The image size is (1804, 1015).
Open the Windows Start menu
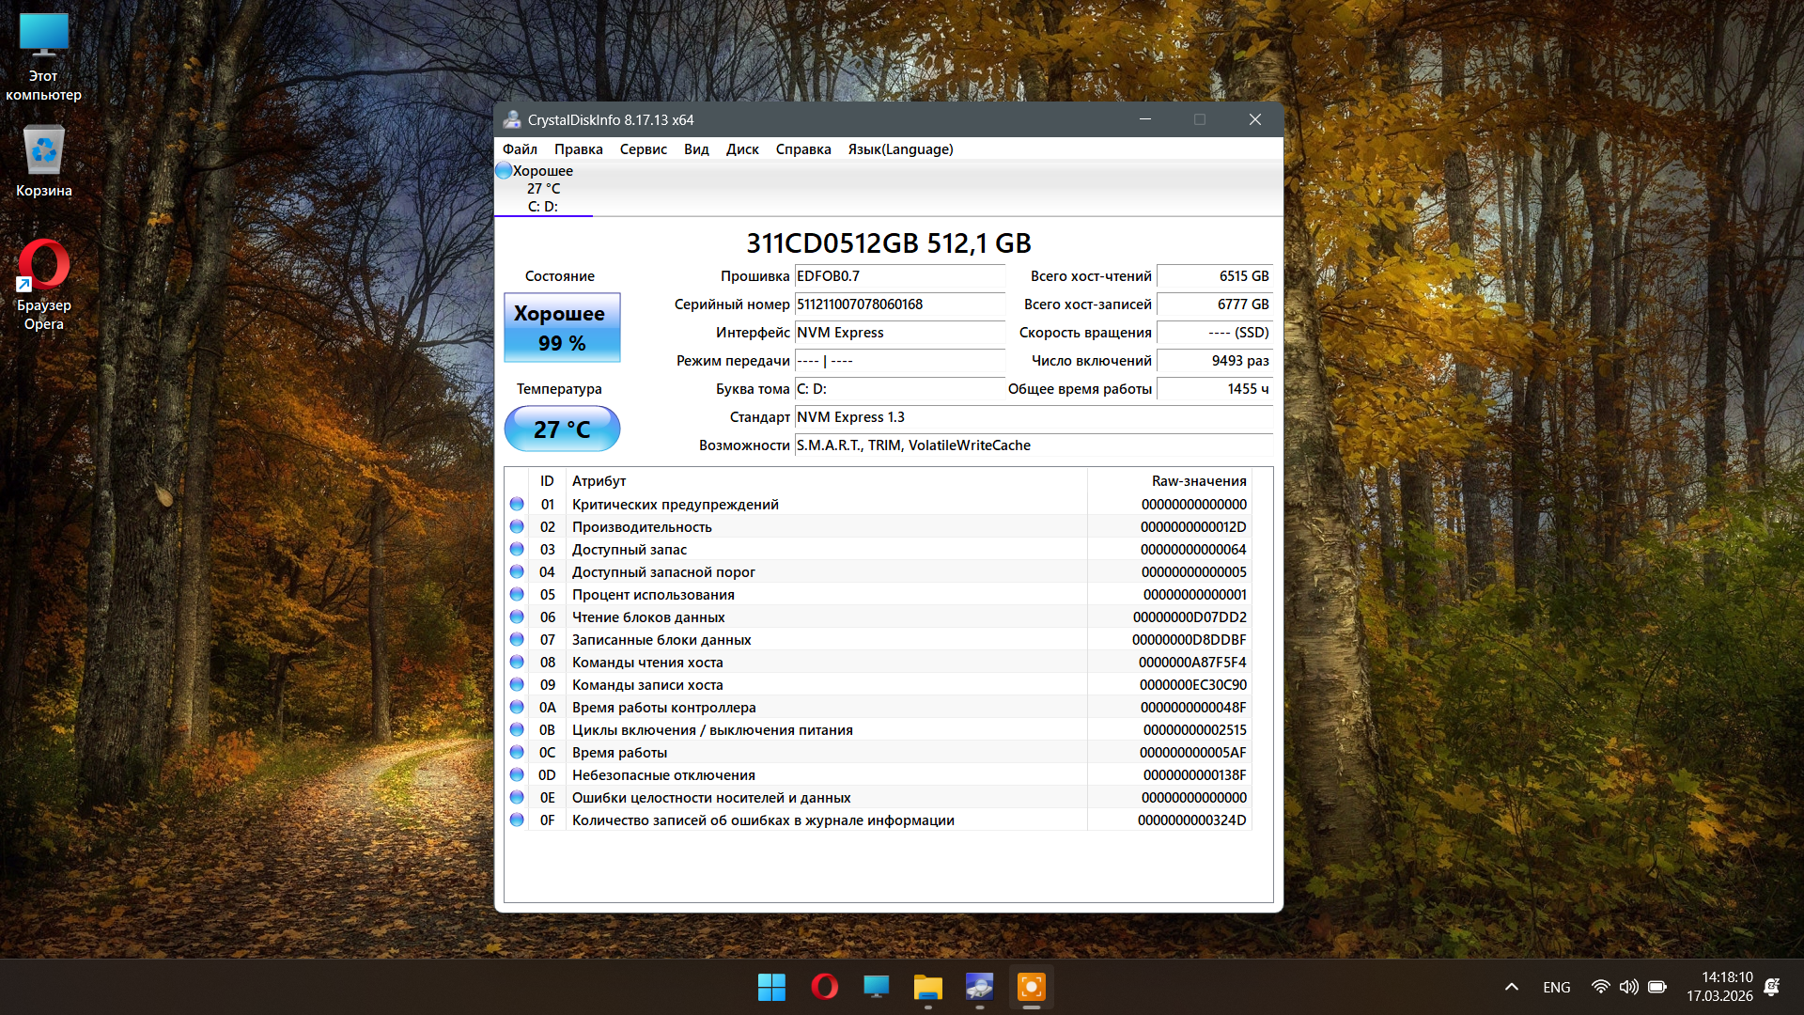click(x=771, y=987)
